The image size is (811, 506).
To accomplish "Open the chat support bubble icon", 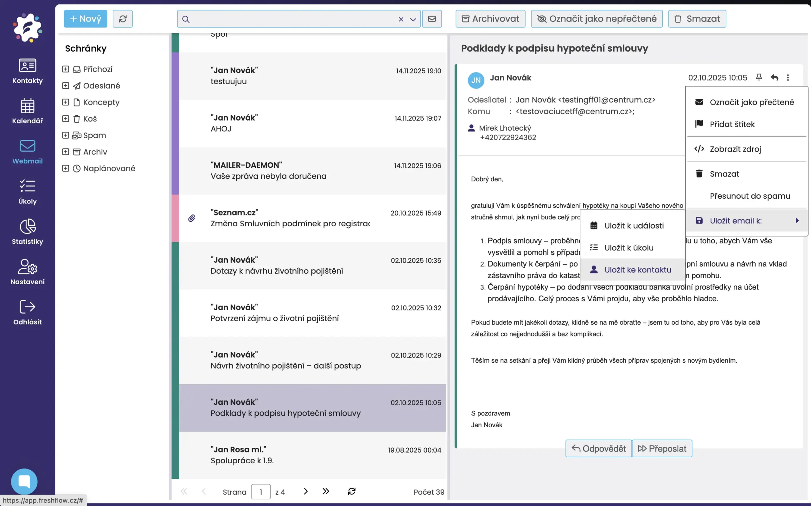I will pos(24,481).
